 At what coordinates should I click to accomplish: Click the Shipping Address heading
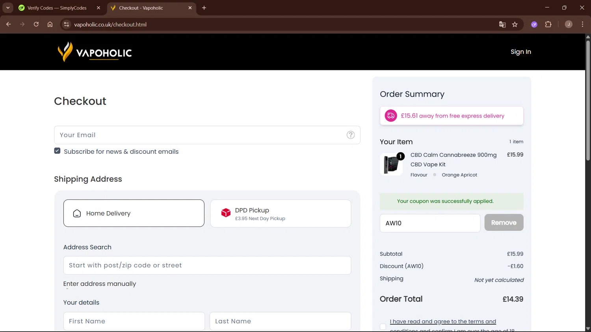tap(88, 179)
